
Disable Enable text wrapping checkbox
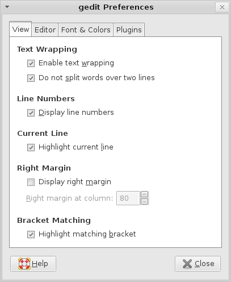(31, 63)
